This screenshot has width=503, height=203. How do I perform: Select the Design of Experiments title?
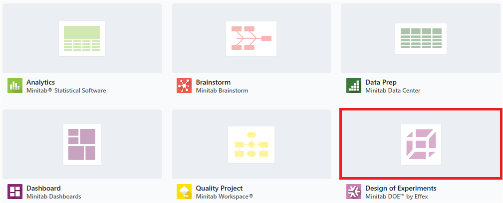pos(401,188)
